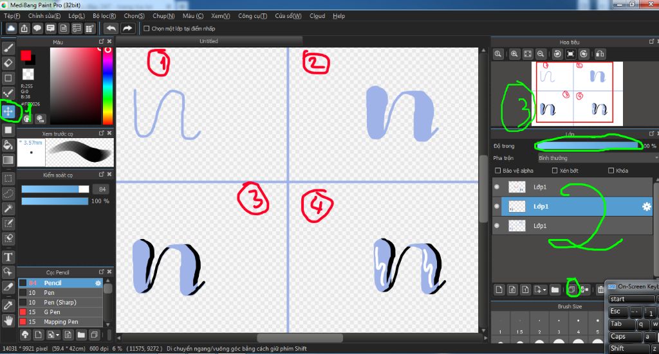Click the canvas horizontal scrollbar

pyautogui.click(x=300, y=338)
